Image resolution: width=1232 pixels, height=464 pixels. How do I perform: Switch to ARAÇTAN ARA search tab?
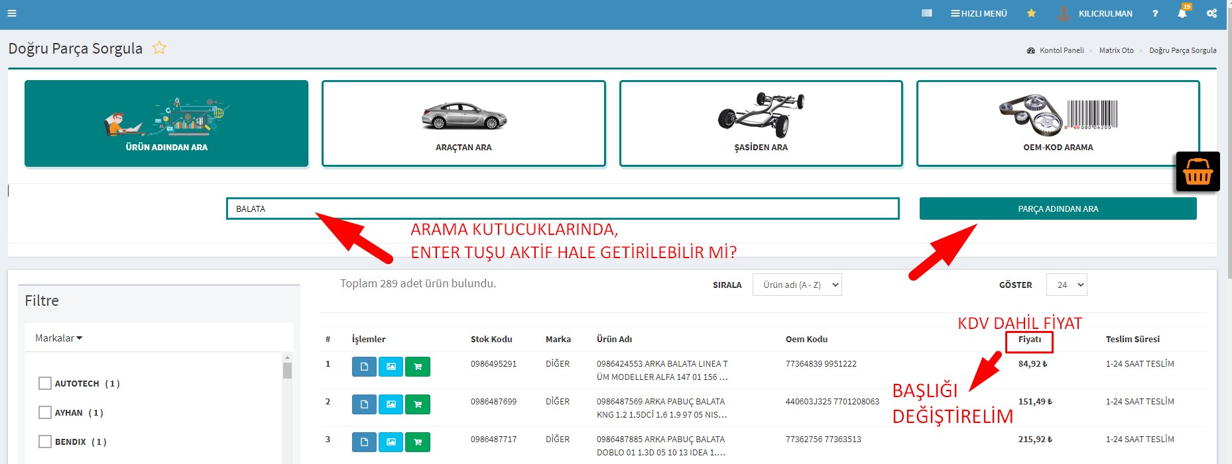[x=463, y=124]
